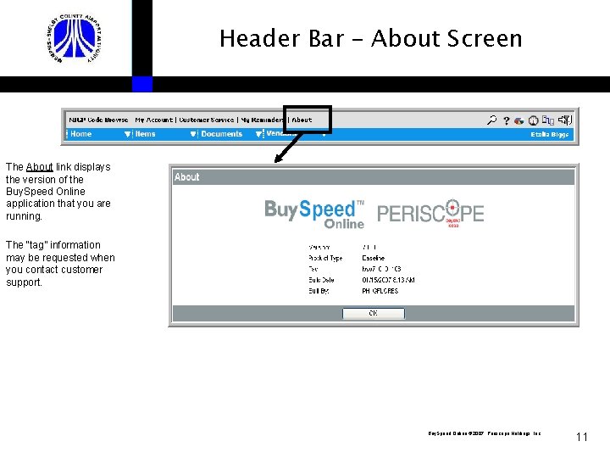Click the underlined About word in slide text
Viewport: 610px width, 458px height.
click(39, 167)
